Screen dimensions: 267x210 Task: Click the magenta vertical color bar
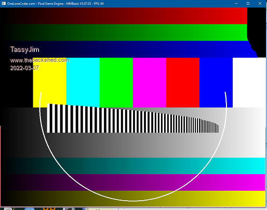[x=150, y=83]
